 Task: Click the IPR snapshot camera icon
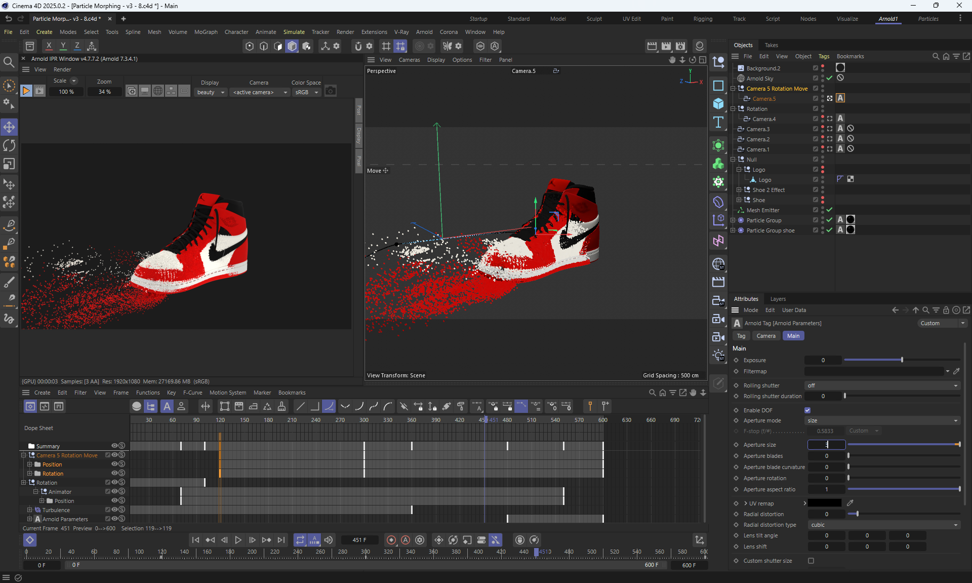click(331, 91)
